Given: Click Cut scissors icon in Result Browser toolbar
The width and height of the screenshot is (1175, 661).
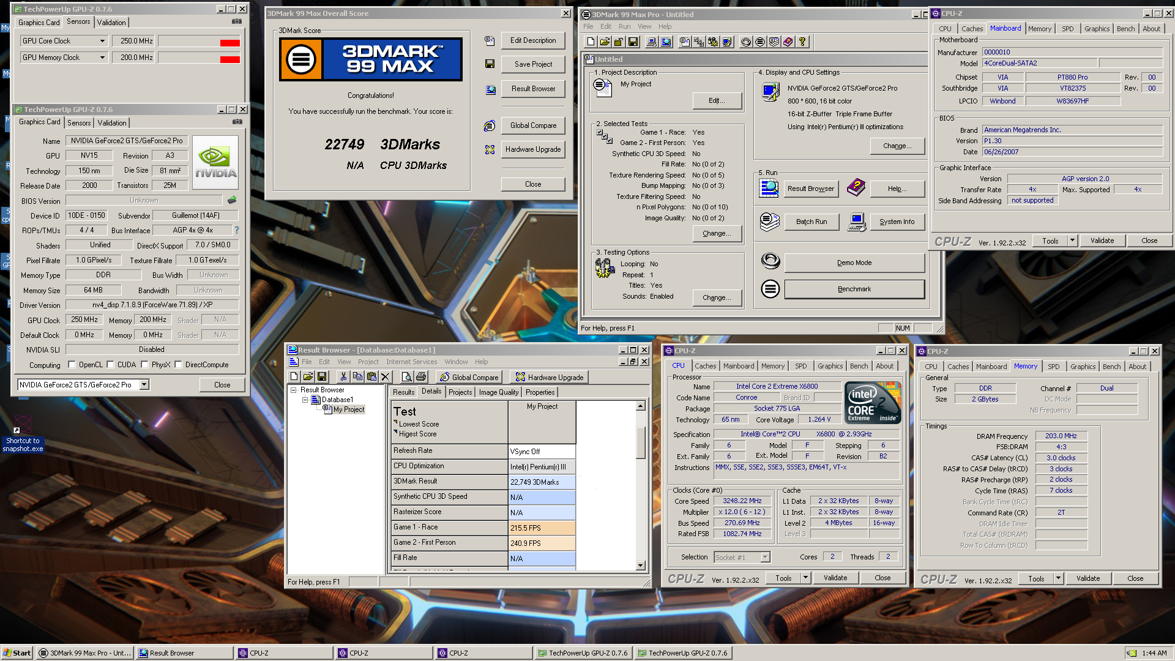Looking at the screenshot, I should (x=343, y=376).
